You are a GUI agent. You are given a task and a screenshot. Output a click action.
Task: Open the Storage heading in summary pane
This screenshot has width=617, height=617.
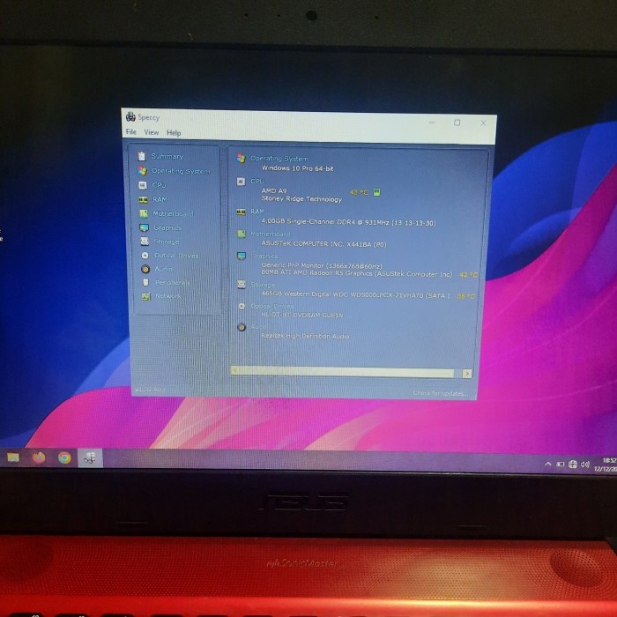tap(263, 285)
